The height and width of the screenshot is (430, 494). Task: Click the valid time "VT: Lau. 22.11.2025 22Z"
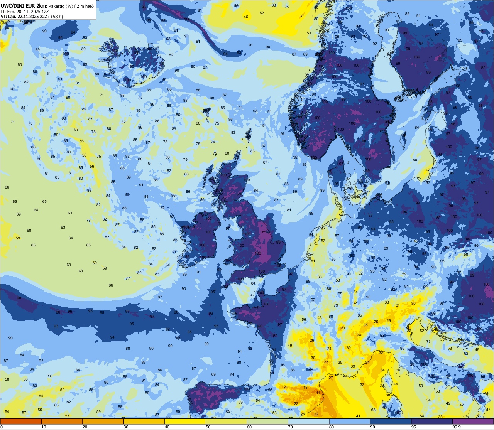pyautogui.click(x=24, y=17)
